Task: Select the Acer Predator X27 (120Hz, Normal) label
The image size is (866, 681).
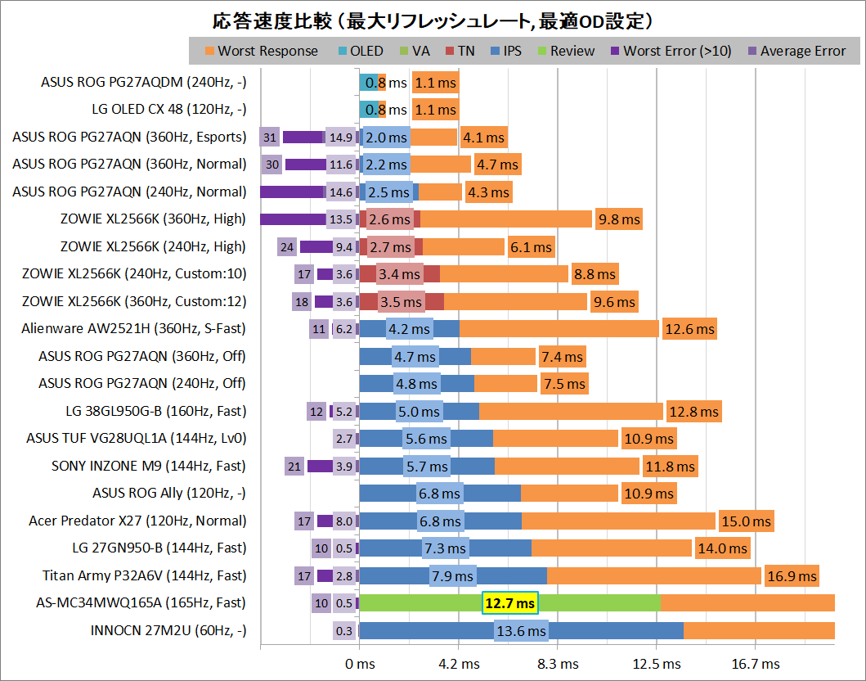Action: click(x=137, y=521)
